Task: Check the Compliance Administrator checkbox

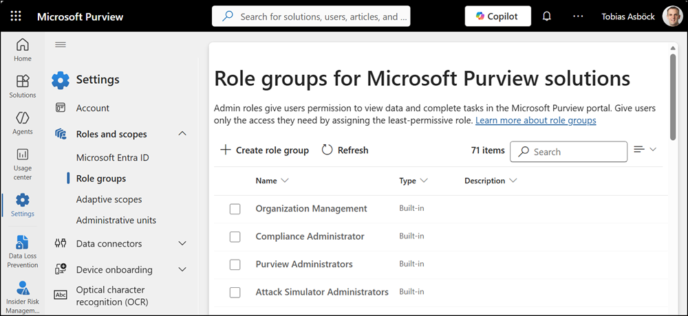Action: click(235, 237)
